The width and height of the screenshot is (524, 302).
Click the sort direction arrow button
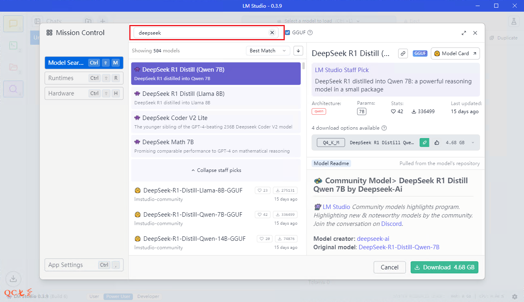pyautogui.click(x=298, y=51)
